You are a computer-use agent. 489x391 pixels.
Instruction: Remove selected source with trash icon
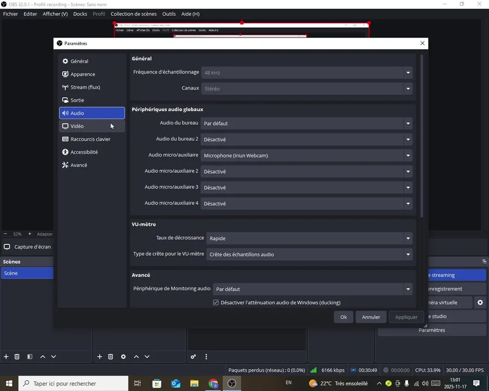coord(110,357)
